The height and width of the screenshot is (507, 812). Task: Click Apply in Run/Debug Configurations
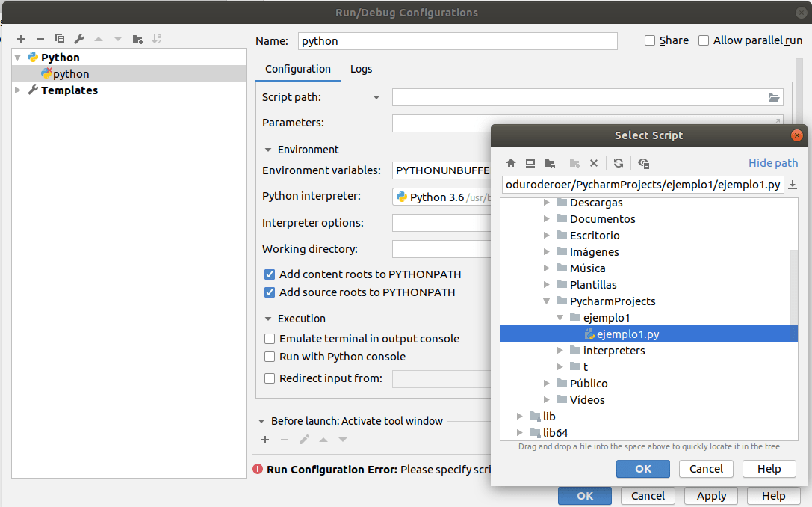[712, 496]
